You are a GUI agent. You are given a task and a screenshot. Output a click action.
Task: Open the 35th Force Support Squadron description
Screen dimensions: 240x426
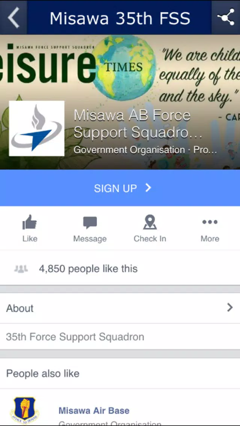click(x=75, y=337)
